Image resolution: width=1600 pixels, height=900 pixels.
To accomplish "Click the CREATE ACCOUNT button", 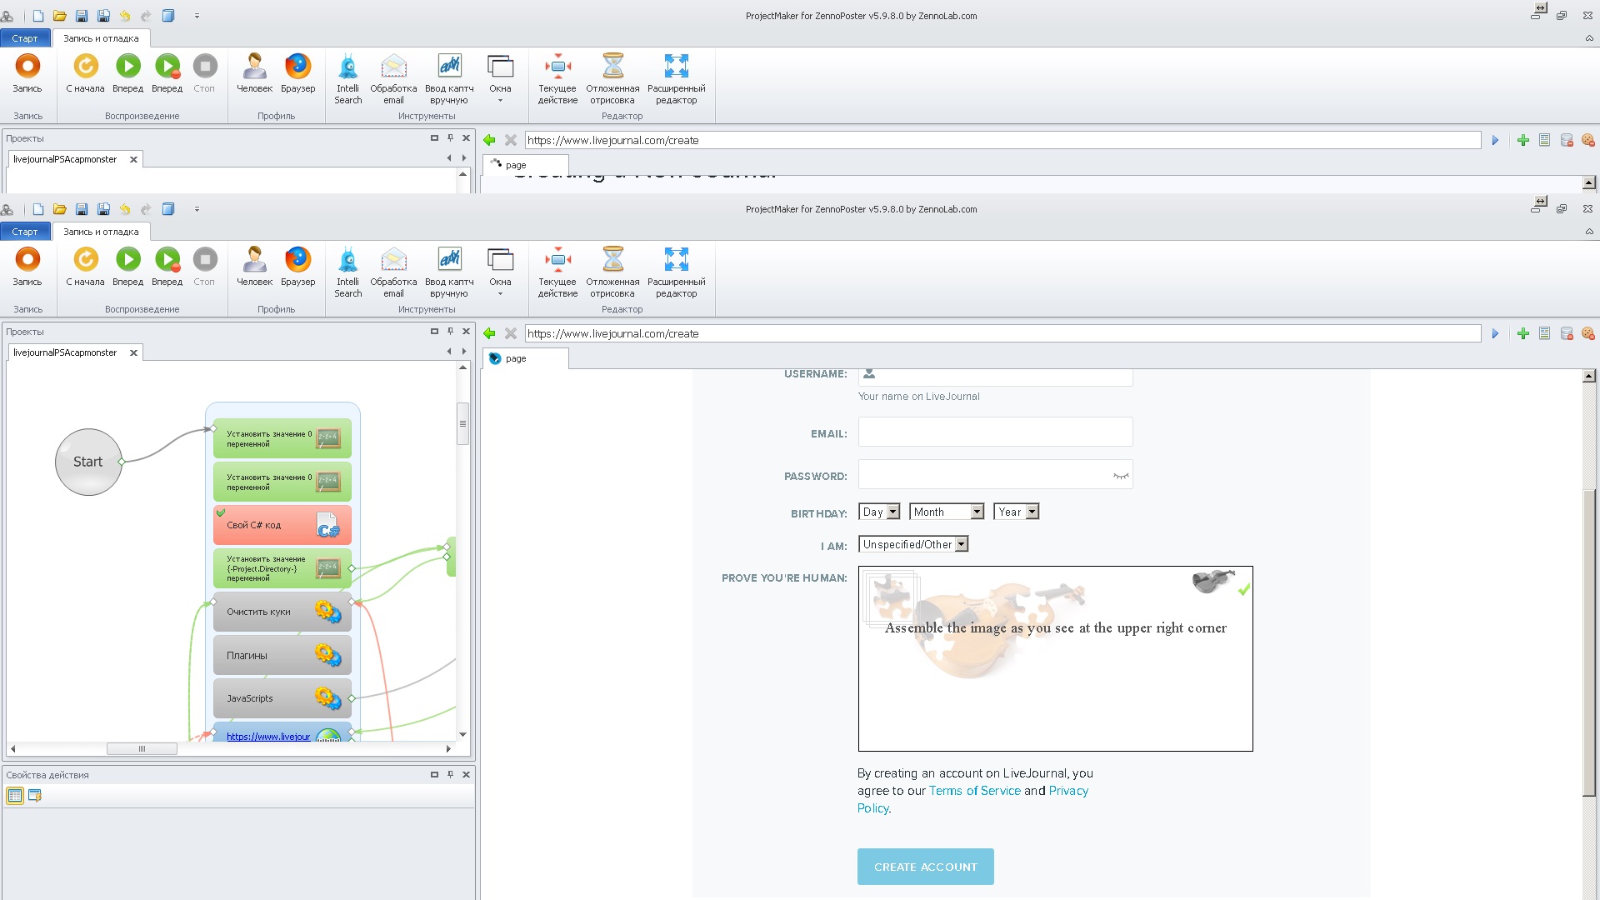I will (x=925, y=867).
